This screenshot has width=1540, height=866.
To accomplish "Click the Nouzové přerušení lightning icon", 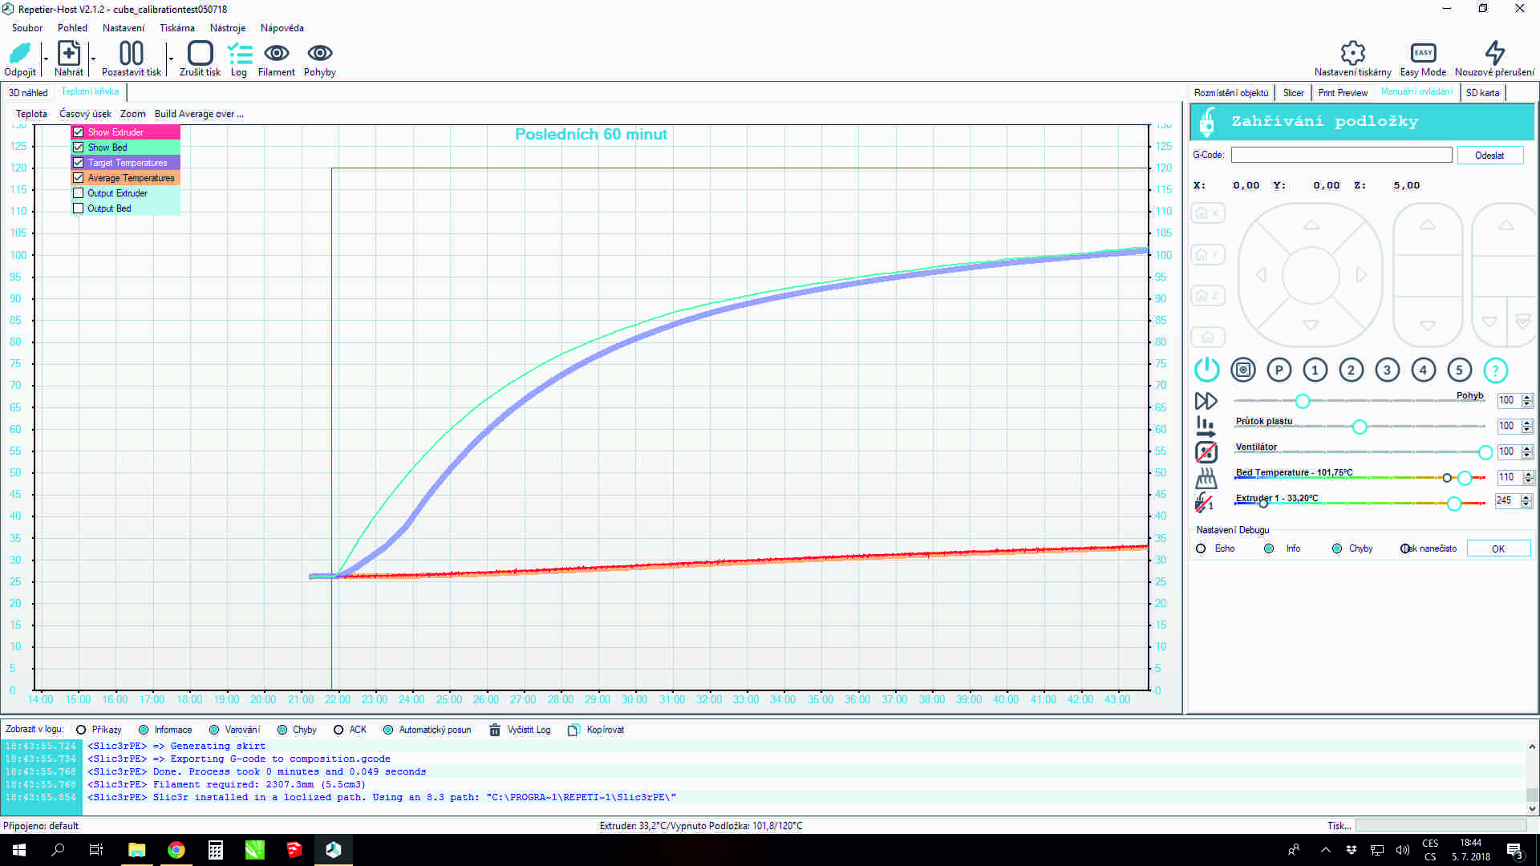I will [x=1494, y=54].
